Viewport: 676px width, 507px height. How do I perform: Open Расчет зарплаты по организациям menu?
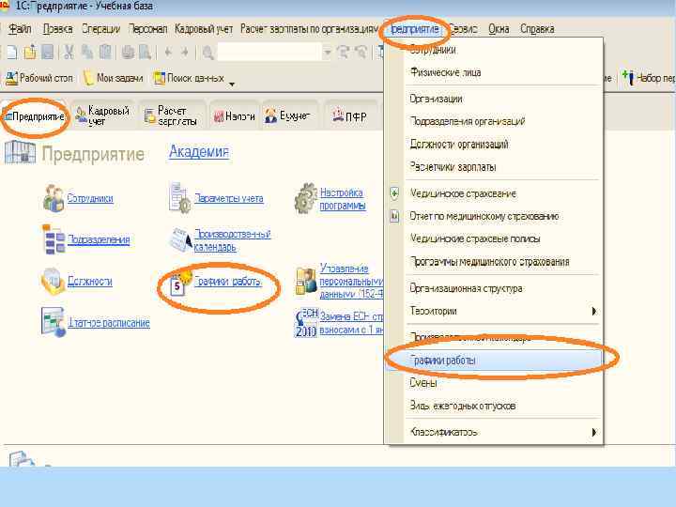(309, 29)
